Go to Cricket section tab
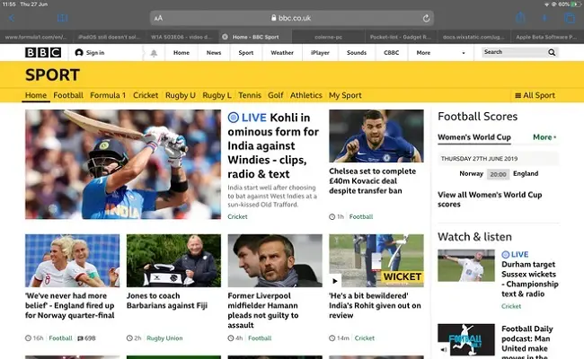This screenshot has height=359, width=584. pyautogui.click(x=146, y=95)
